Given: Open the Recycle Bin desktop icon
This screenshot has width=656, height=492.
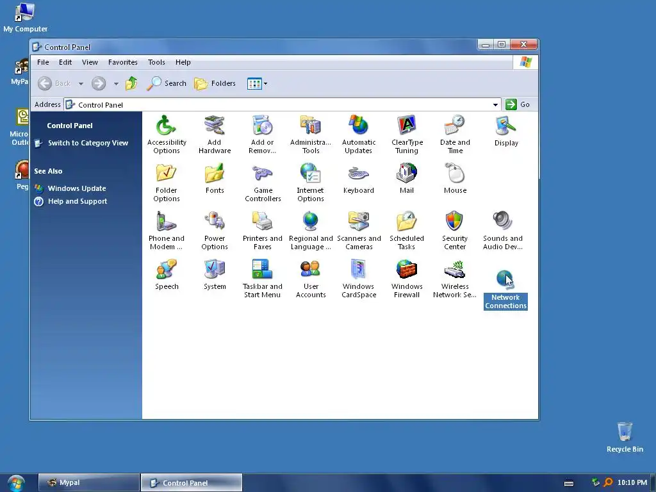Looking at the screenshot, I should coord(625,437).
